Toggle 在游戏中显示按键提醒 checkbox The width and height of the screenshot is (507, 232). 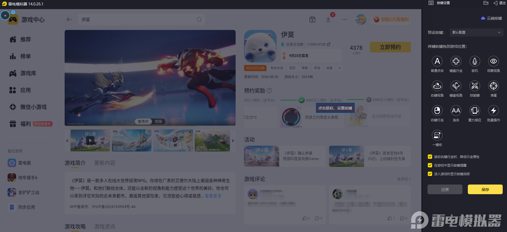(x=430, y=165)
